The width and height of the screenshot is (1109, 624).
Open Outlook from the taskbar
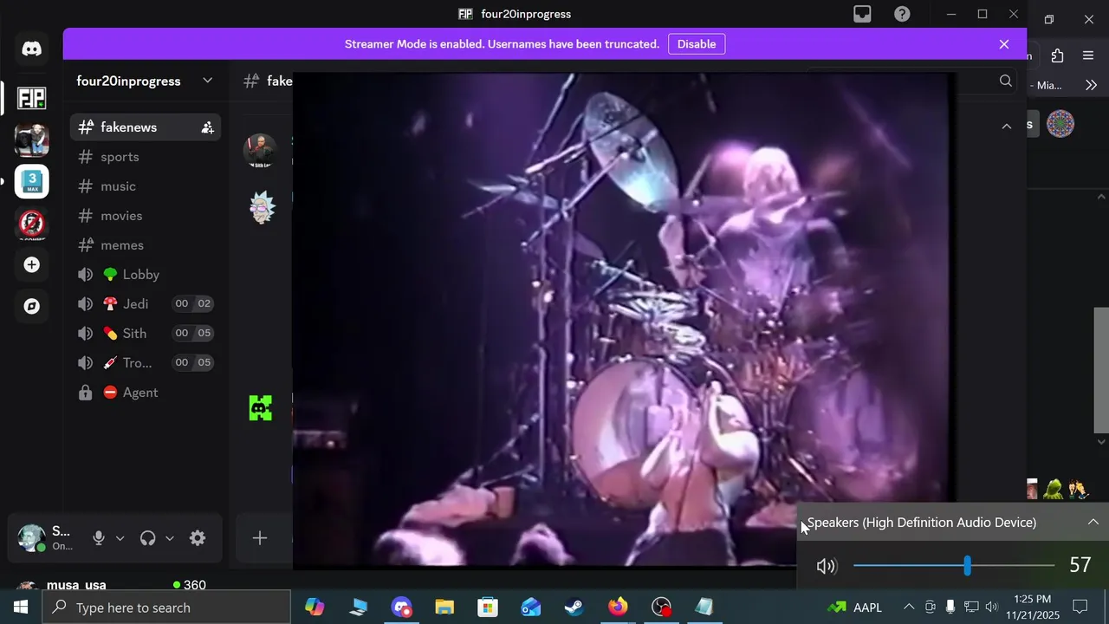coord(531,608)
